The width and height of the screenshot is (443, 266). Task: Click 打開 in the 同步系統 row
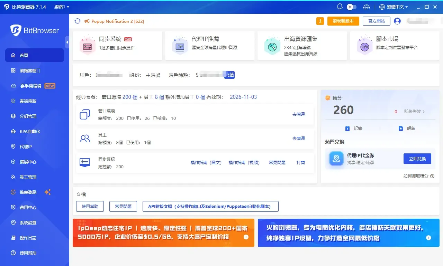click(x=301, y=163)
